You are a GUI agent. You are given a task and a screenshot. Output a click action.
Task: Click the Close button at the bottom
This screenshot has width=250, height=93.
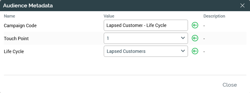[x=230, y=85]
